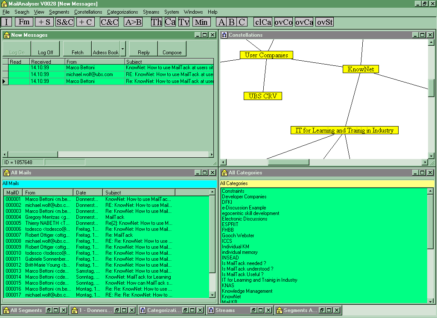Click the 'A>B' toolbar button
The height and width of the screenshot is (318, 437).
click(x=133, y=22)
